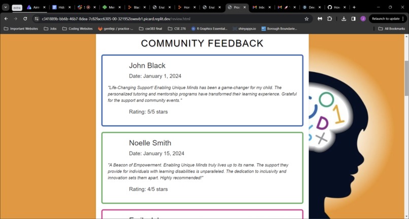Bookmark this page with the star icon
The height and width of the screenshot is (219, 409).
[x=306, y=19]
